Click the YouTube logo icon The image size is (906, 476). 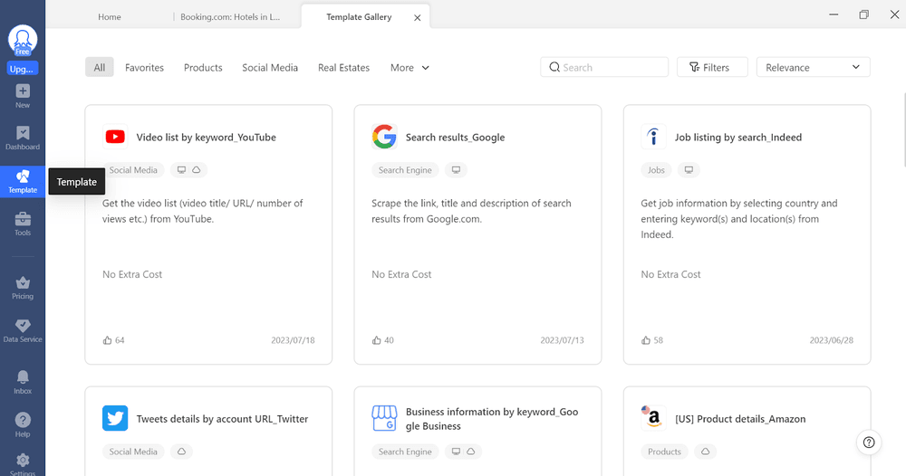115,137
